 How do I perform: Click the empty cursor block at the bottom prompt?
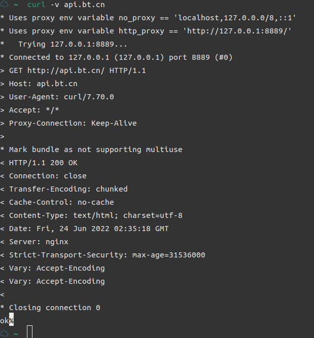(30, 332)
